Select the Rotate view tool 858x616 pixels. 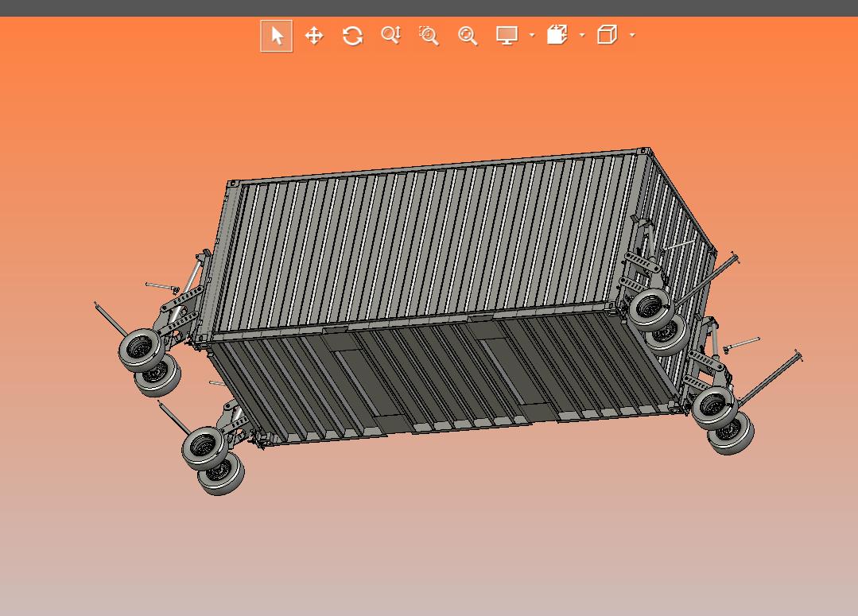(x=352, y=36)
